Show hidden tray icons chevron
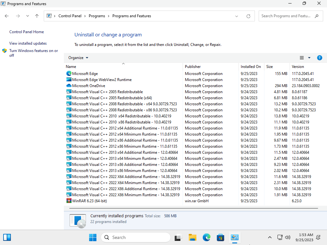 270,237
